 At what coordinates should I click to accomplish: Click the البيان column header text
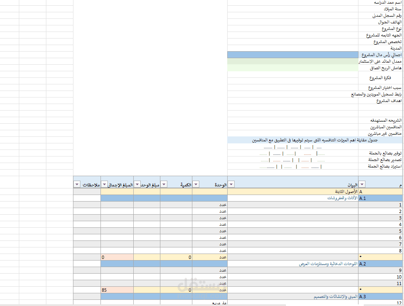(x=352, y=185)
